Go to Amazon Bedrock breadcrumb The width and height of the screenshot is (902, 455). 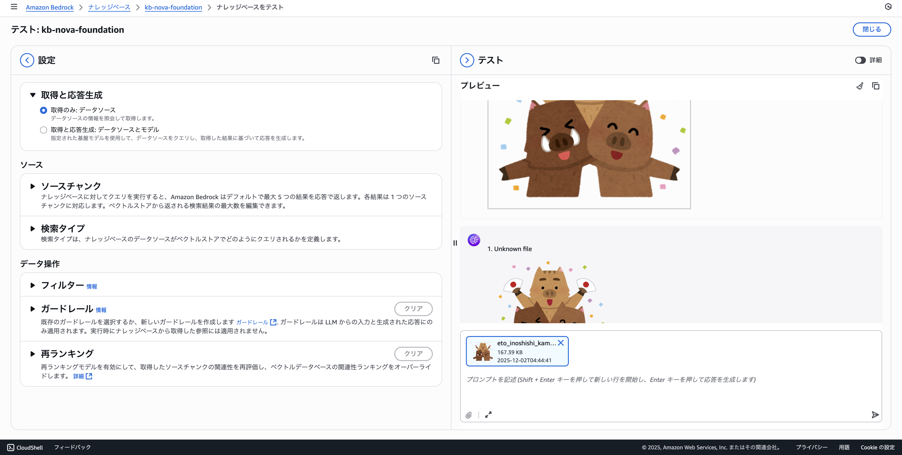tap(50, 7)
